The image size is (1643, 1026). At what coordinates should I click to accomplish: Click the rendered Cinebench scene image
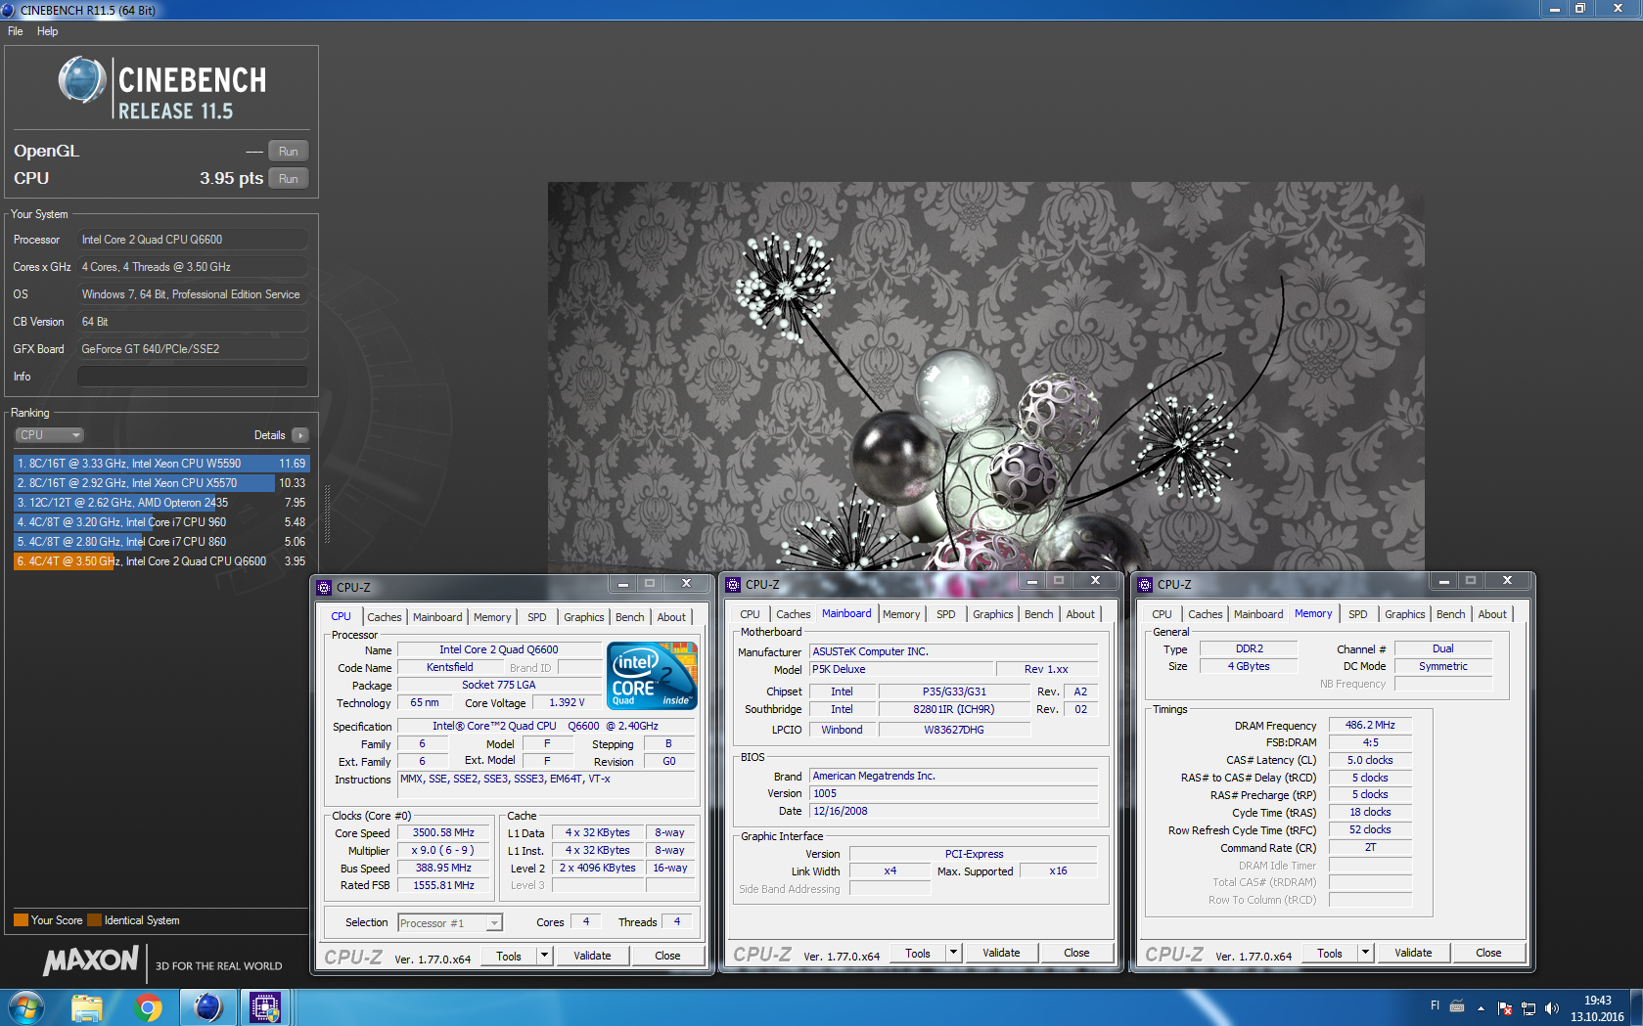coord(985,377)
